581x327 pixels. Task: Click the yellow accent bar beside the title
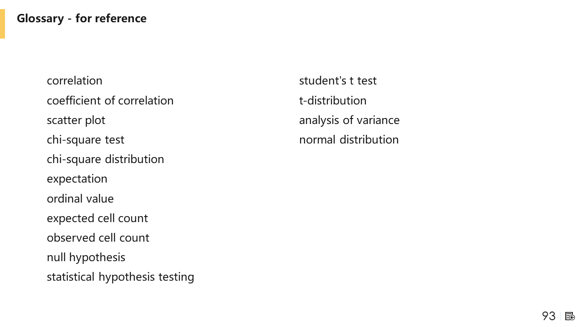[2, 24]
